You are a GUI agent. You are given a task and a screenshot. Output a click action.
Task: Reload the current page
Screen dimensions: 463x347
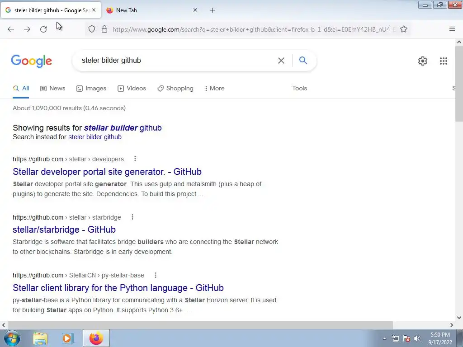tap(43, 29)
